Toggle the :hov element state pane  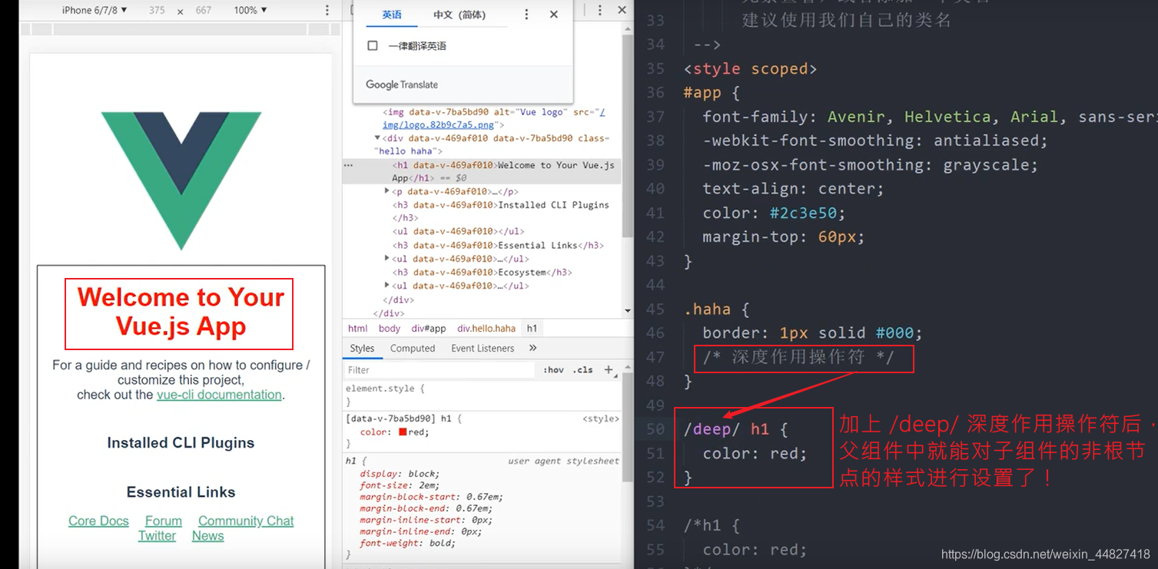(553, 369)
